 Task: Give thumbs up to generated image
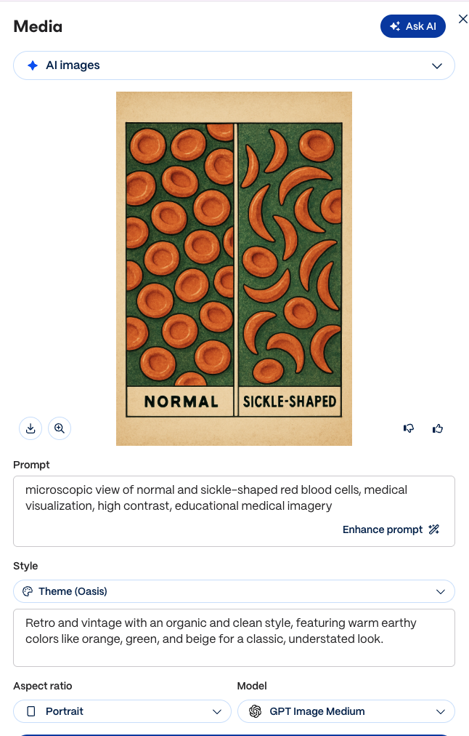(x=438, y=428)
